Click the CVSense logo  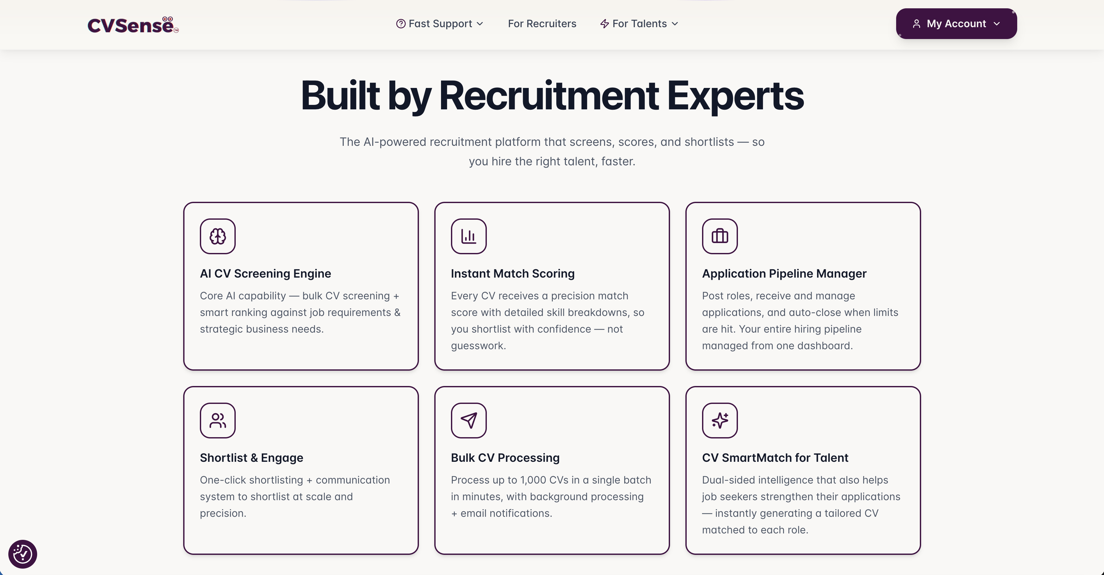click(133, 25)
